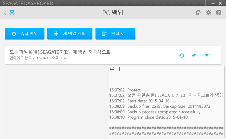Select log line 15:07:02 Protect
Screen dimensions: 226x139
click(x=125, y=90)
